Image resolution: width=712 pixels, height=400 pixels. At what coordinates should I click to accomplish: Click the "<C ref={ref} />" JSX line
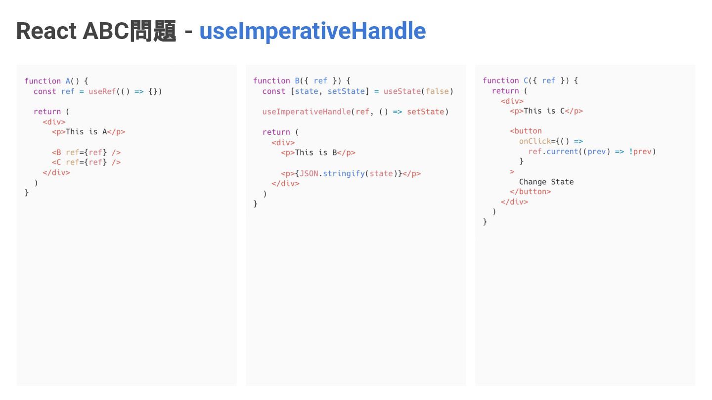86,162
